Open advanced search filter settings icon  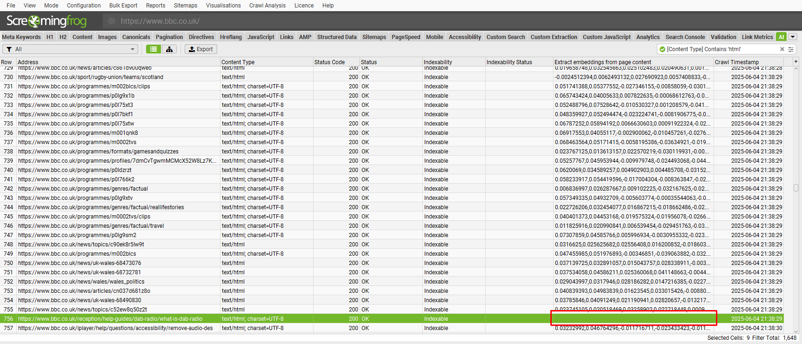point(791,49)
